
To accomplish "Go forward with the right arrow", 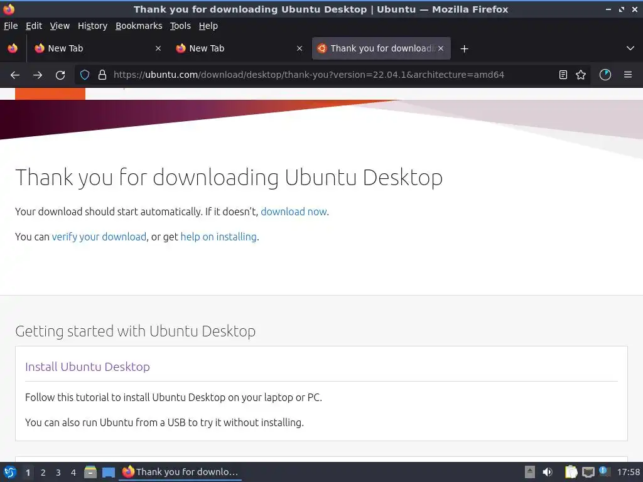I will 37,75.
